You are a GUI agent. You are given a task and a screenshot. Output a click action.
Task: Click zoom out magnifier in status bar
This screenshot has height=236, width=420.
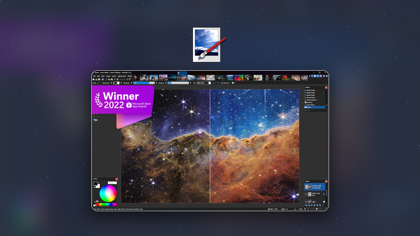[x=308, y=209]
